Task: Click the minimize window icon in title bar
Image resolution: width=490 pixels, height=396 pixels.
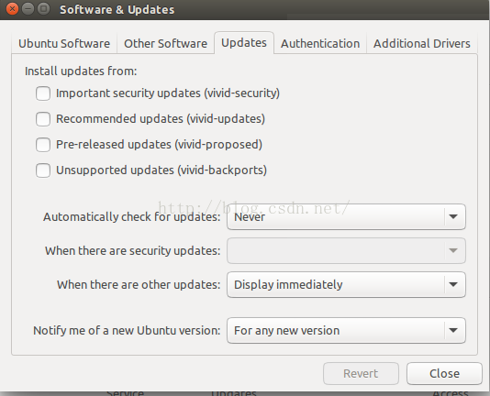Action: pos(28,9)
